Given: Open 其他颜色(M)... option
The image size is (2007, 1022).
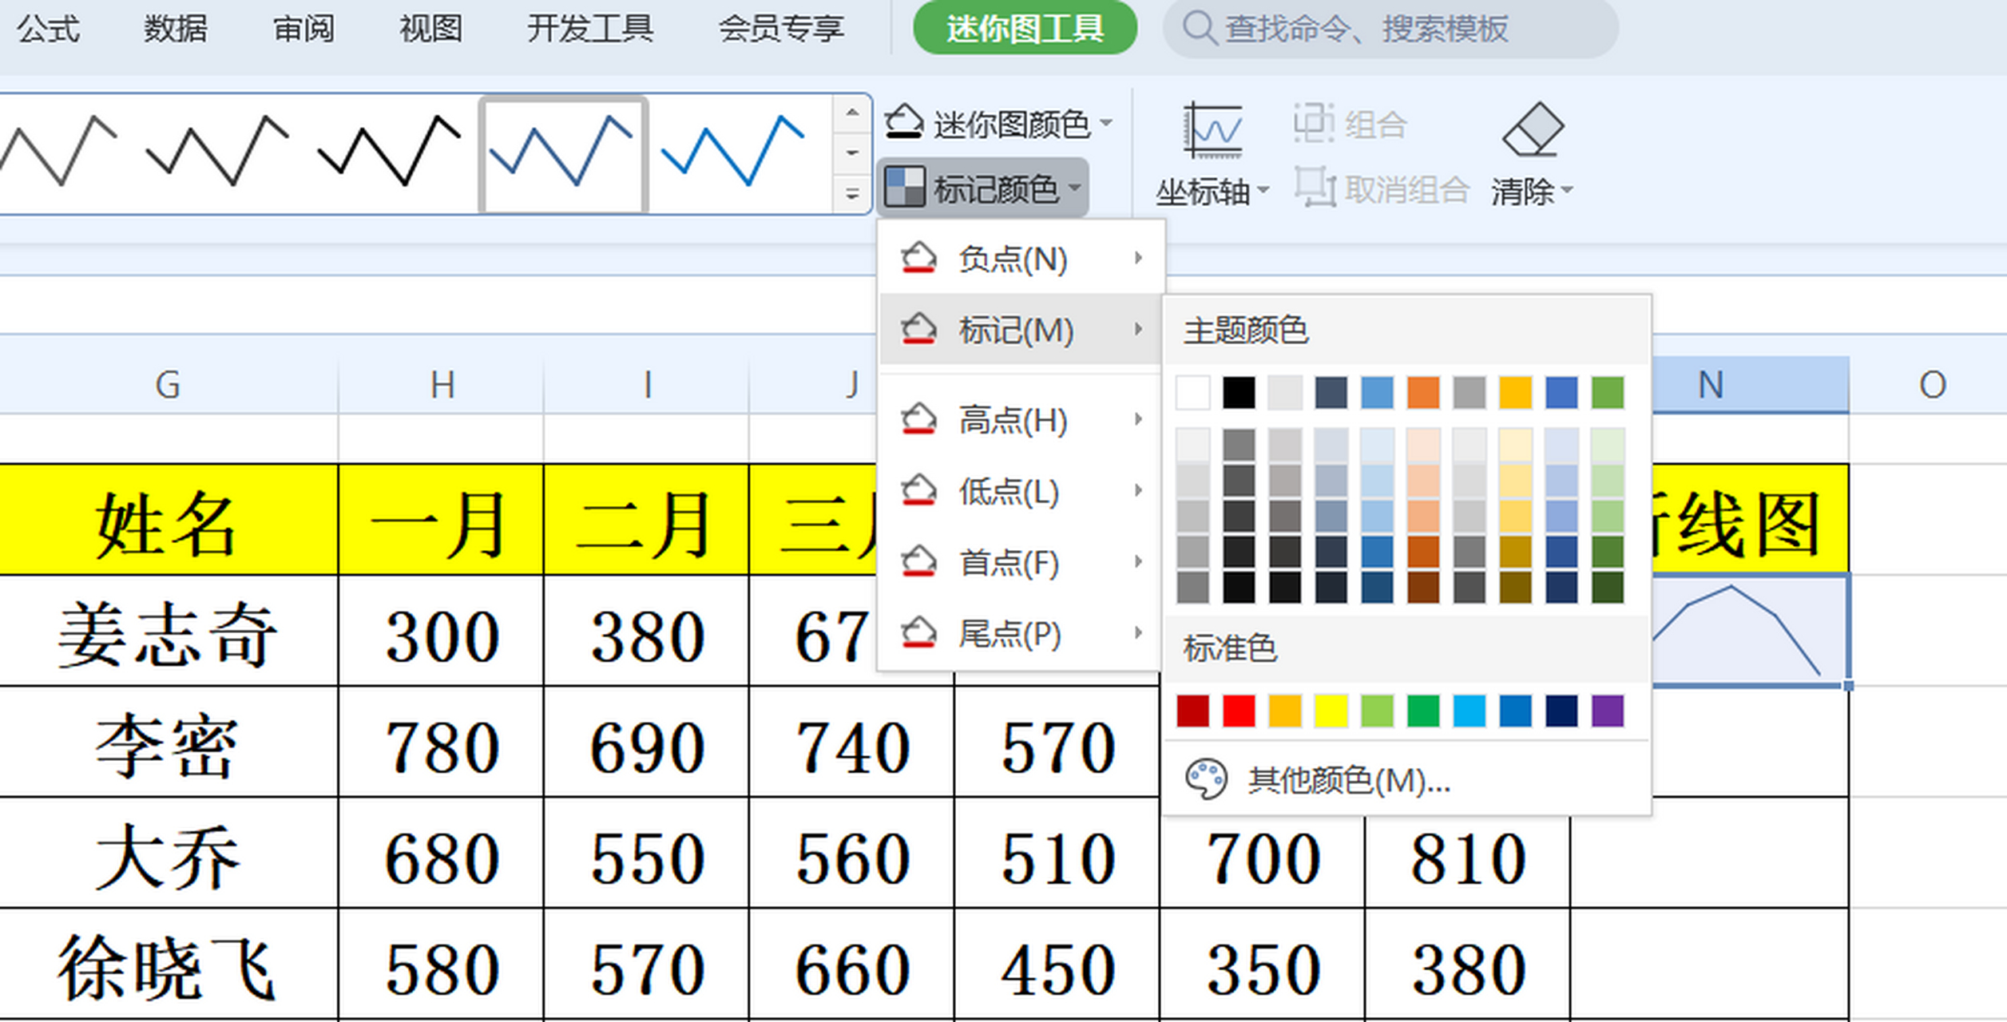Looking at the screenshot, I should click(x=1406, y=779).
